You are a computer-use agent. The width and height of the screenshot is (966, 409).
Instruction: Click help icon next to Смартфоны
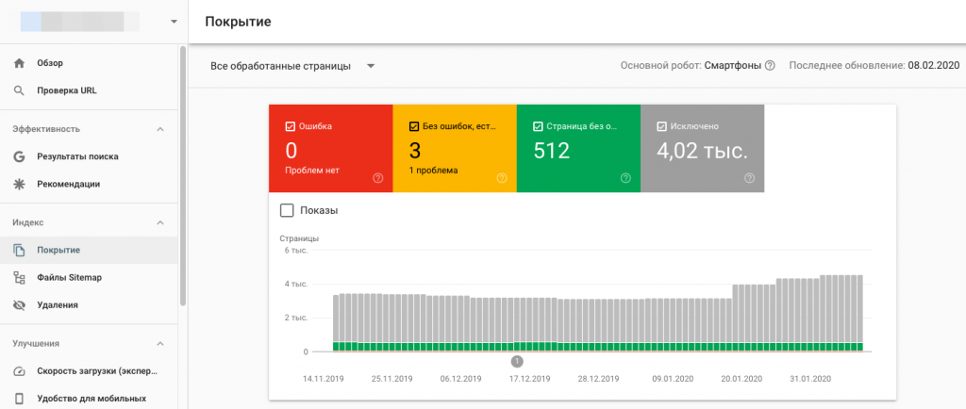(770, 66)
